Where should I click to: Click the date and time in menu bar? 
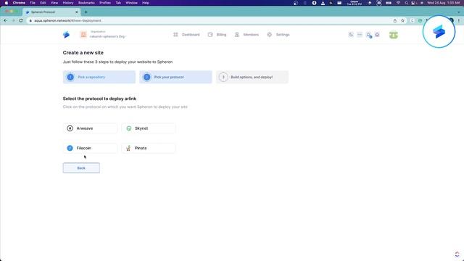(x=443, y=3)
